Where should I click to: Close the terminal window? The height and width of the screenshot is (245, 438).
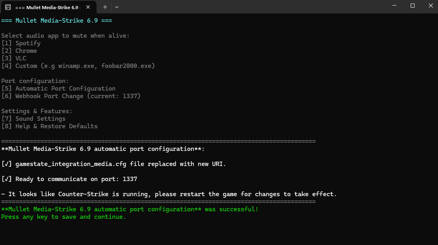[430, 6]
